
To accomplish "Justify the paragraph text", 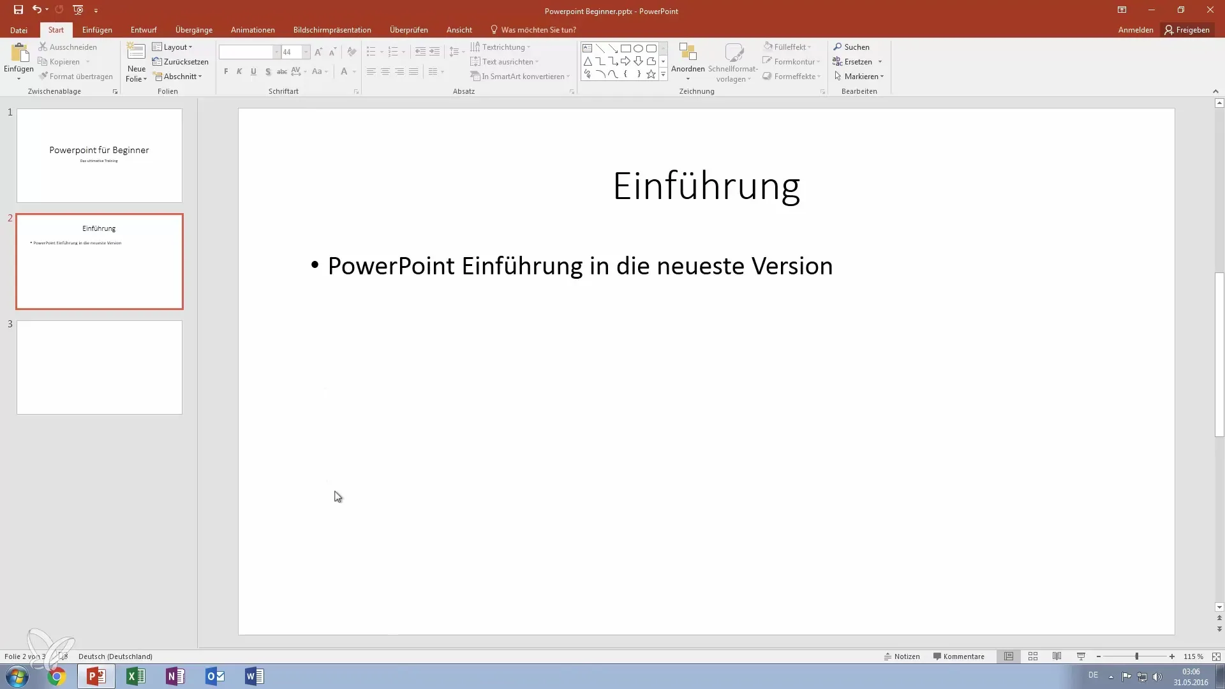I will [413, 71].
